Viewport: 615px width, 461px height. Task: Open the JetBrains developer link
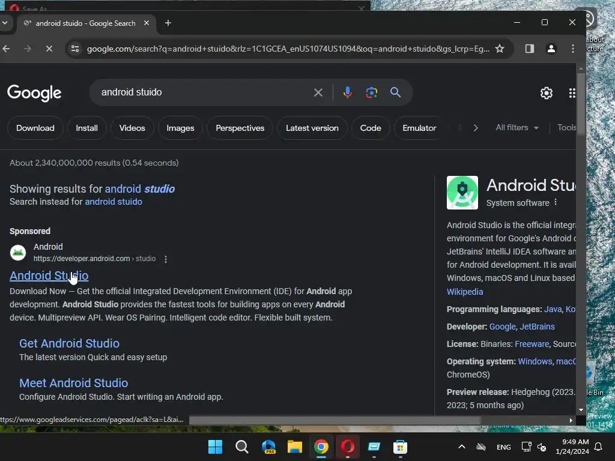pyautogui.click(x=538, y=327)
